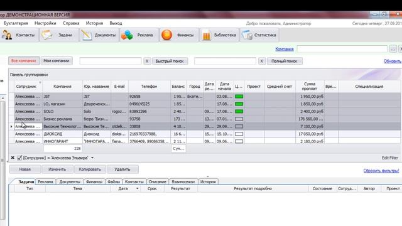Click the Удалить button
Screen dimensions: 402x226
122,169
